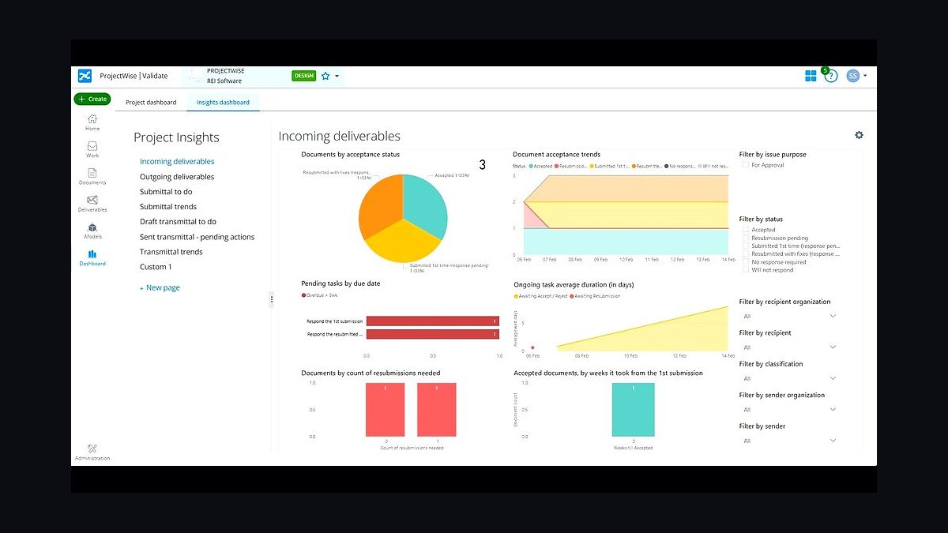948x533 pixels.
Task: Click the Project Insights heading
Action: click(176, 137)
